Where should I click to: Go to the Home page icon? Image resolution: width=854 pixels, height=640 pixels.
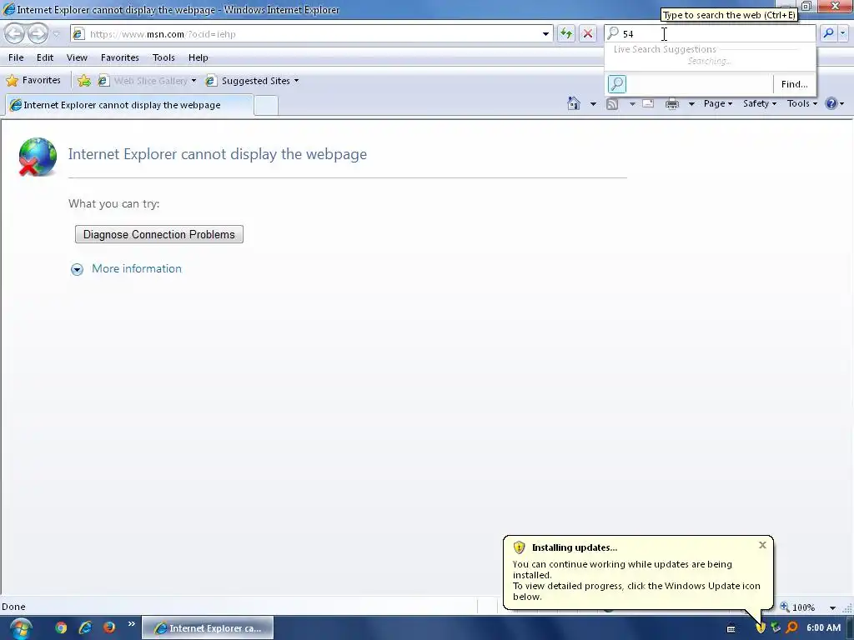(x=574, y=103)
